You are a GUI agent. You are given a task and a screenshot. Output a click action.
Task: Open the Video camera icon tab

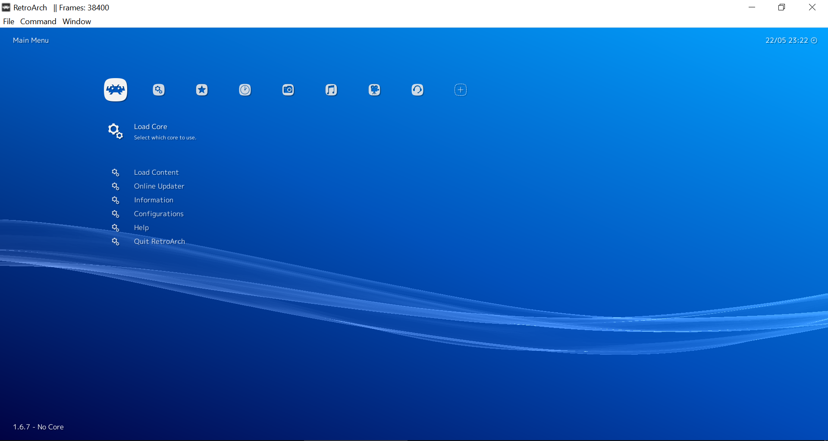coord(374,90)
